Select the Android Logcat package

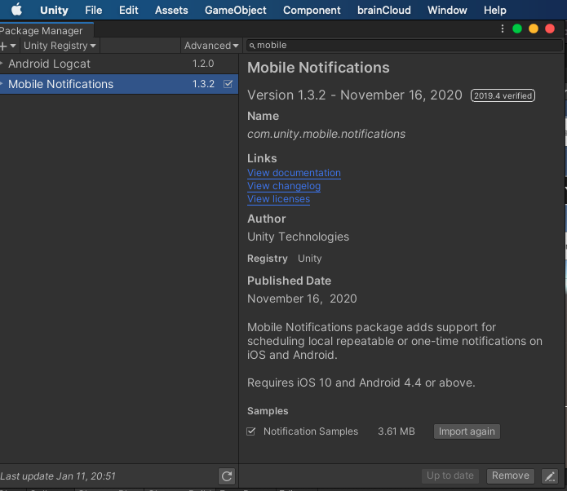119,64
